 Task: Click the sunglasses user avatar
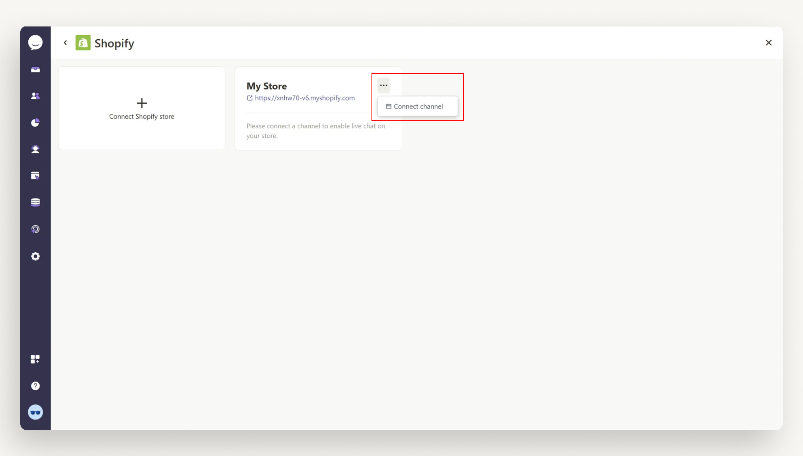(x=35, y=412)
